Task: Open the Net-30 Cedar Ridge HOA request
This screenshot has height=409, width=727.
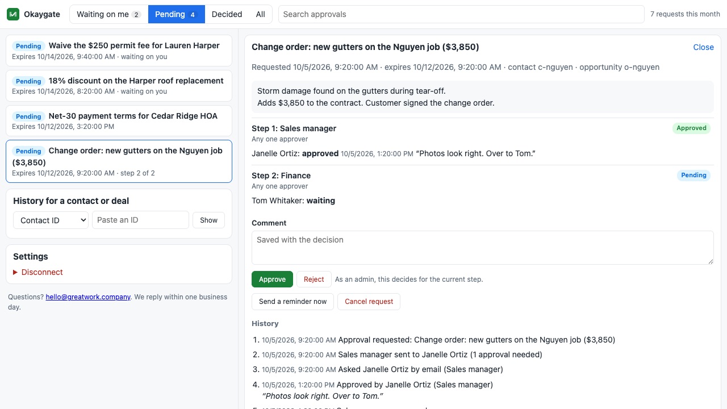Action: [119, 120]
